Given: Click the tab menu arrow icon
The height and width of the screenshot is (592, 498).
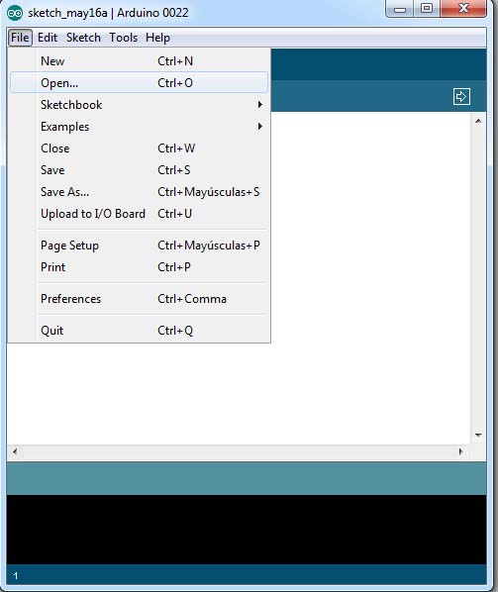Looking at the screenshot, I should click(x=461, y=97).
